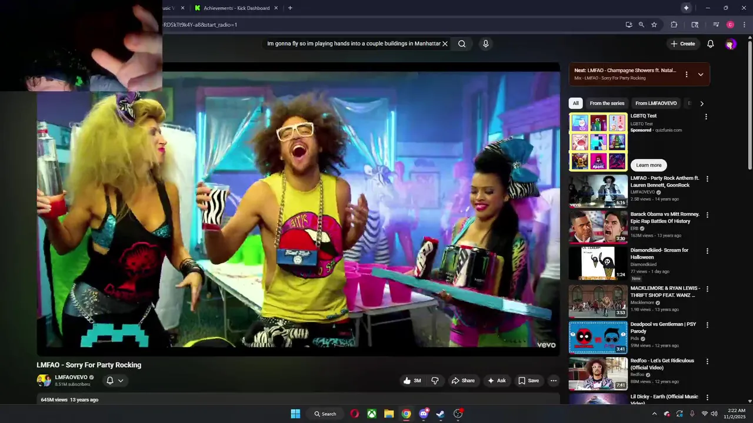
Task: Open options for Epic Rap Battles video
Action: pos(707,215)
